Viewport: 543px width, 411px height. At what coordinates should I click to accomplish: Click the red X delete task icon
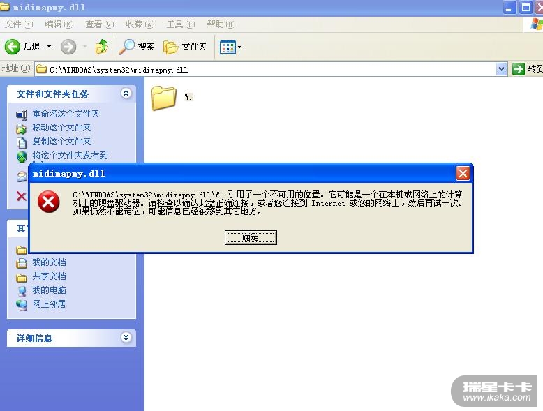click(x=21, y=196)
